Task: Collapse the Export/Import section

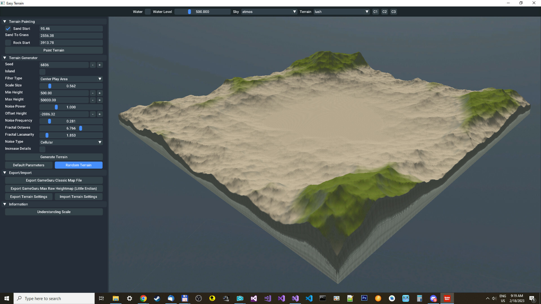Action: [5, 173]
